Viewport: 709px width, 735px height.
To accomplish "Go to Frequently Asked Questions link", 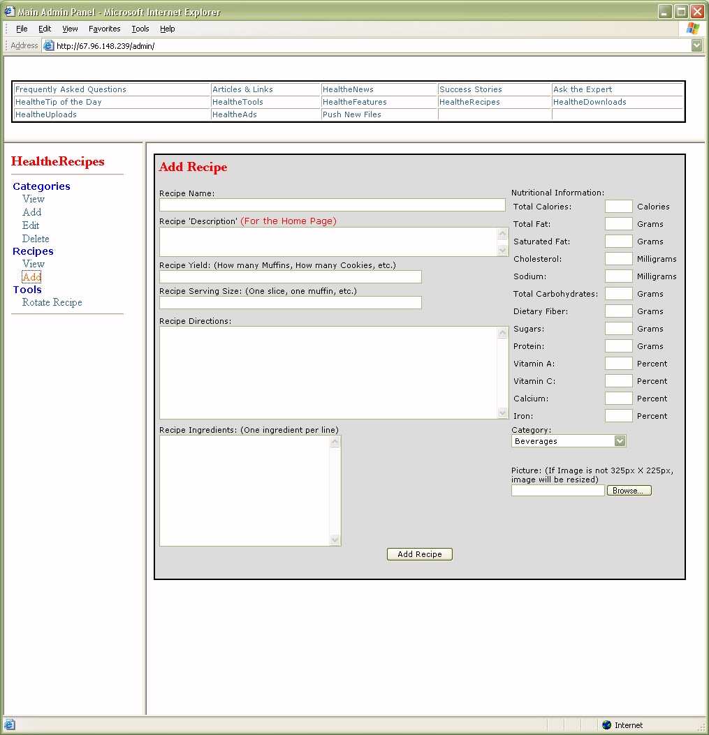I will click(x=71, y=89).
